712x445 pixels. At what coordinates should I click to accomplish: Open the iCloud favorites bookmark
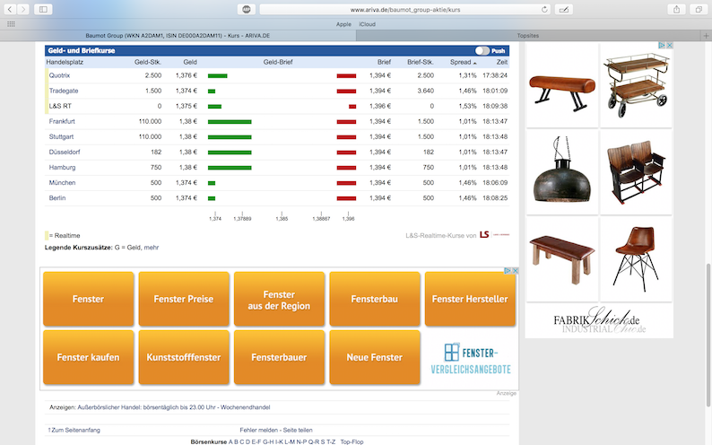(x=368, y=24)
